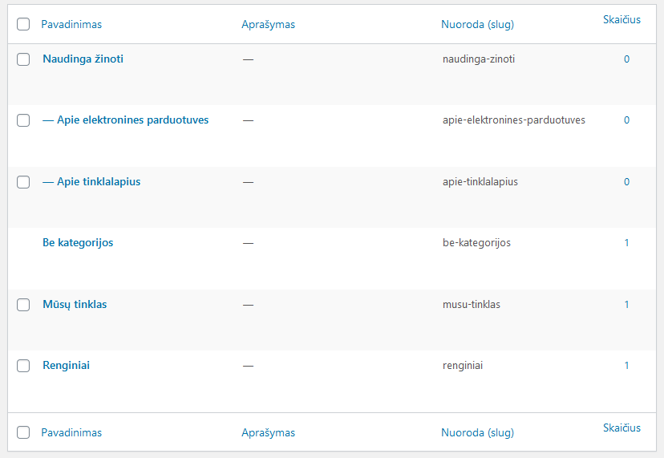This screenshot has width=664, height=458.
Task: Open the Mūsų tinklas category
Action: coord(75,305)
